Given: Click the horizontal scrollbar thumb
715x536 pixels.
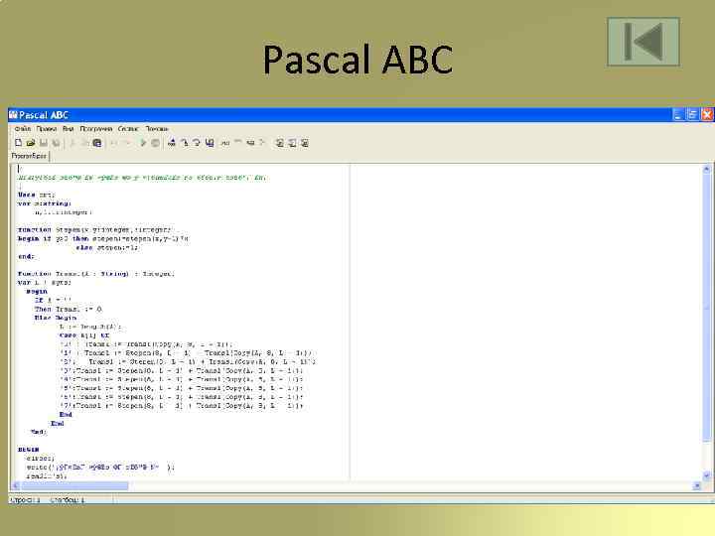Looking at the screenshot, I should [x=74, y=485].
